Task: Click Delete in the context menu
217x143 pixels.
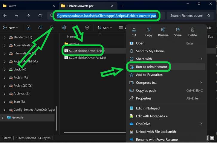Action: pos(192,32)
